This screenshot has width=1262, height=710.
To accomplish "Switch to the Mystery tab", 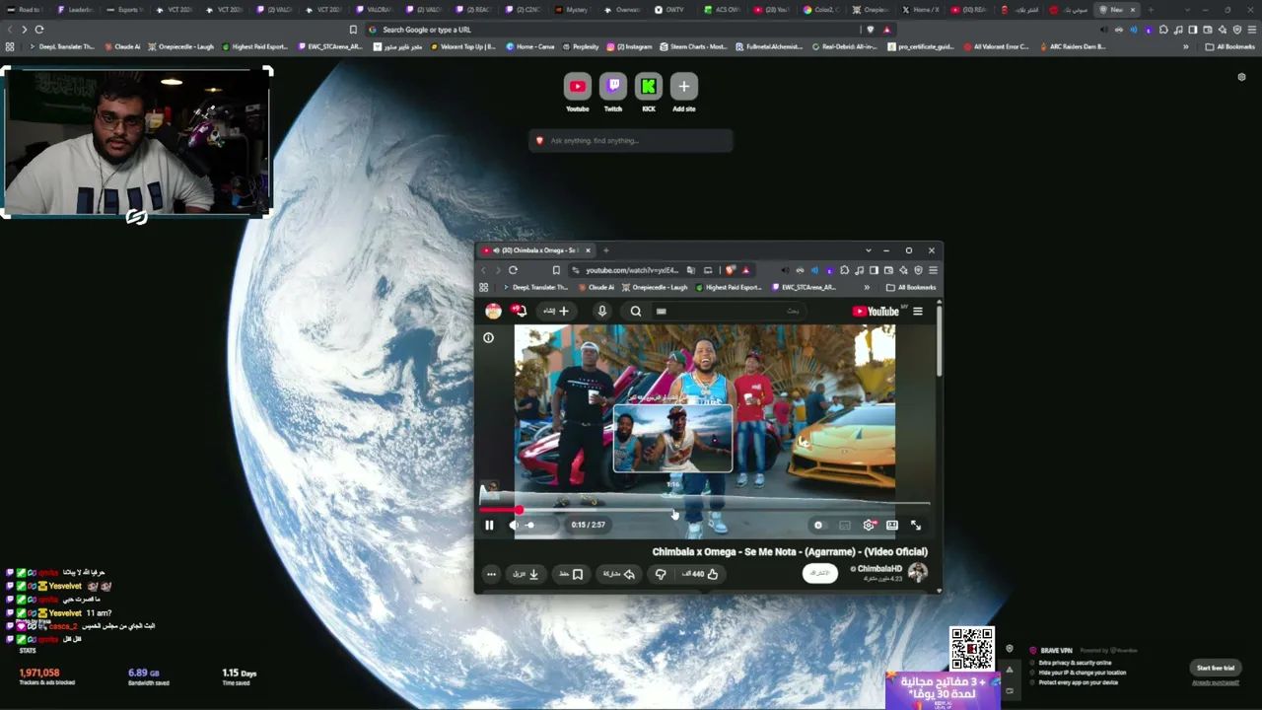I will coord(575,10).
